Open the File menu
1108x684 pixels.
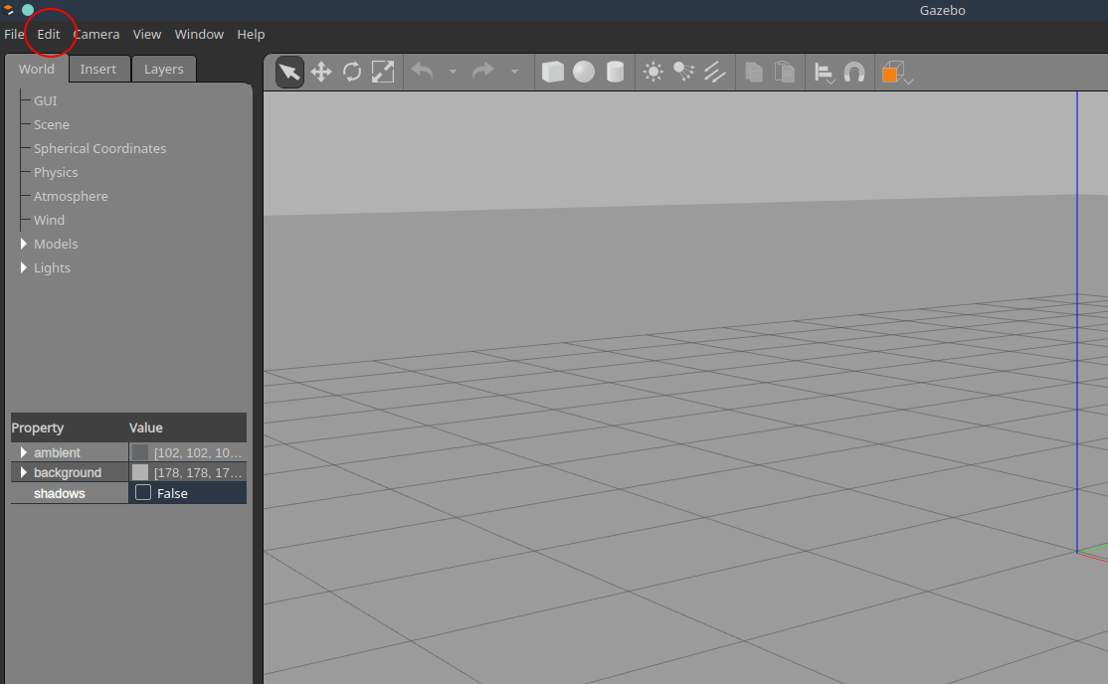(x=13, y=34)
